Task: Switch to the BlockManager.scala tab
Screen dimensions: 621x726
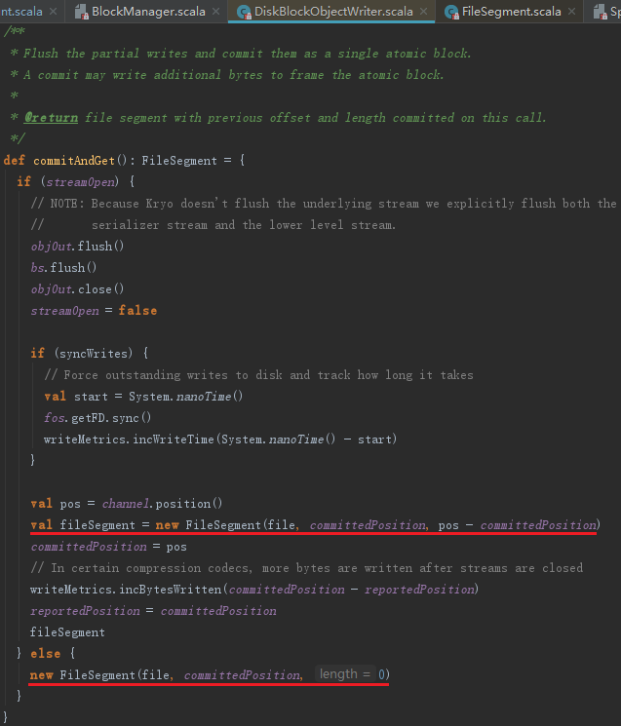Action: coord(148,11)
